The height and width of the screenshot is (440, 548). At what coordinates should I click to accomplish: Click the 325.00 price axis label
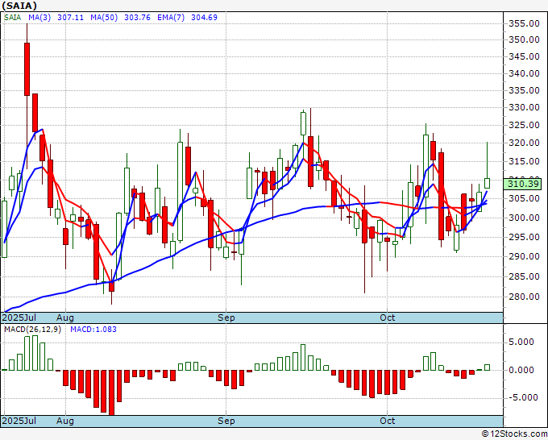[x=524, y=125]
